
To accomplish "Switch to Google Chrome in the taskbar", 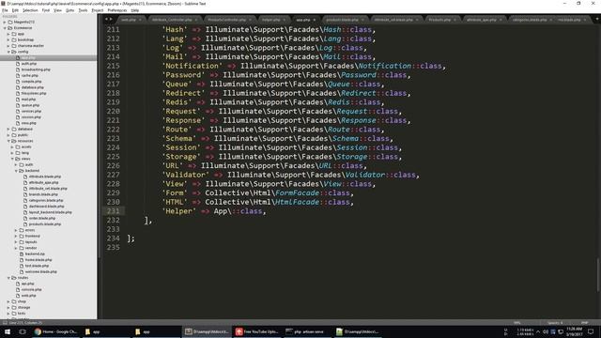I will [56, 331].
